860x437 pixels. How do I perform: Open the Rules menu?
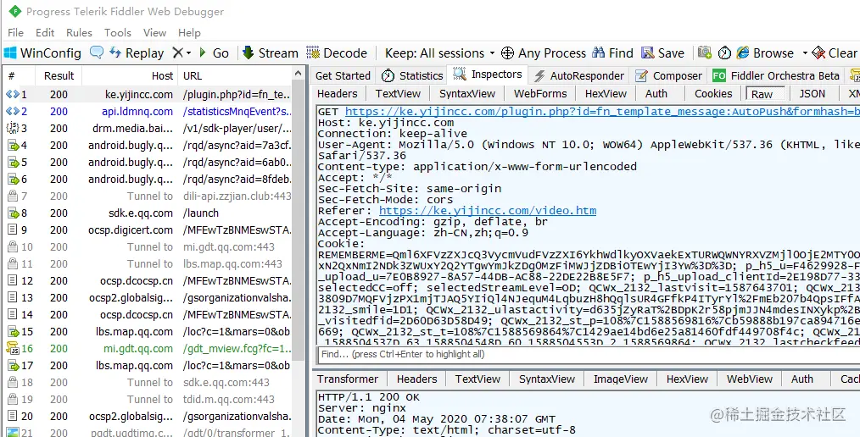pos(79,33)
